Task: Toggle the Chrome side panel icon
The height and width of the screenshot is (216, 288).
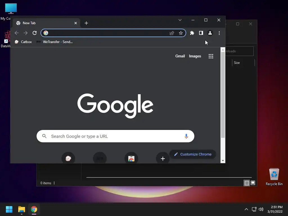Action: pos(201,33)
